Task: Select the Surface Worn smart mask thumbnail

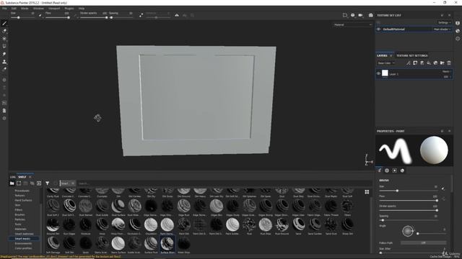Action: [167, 245]
